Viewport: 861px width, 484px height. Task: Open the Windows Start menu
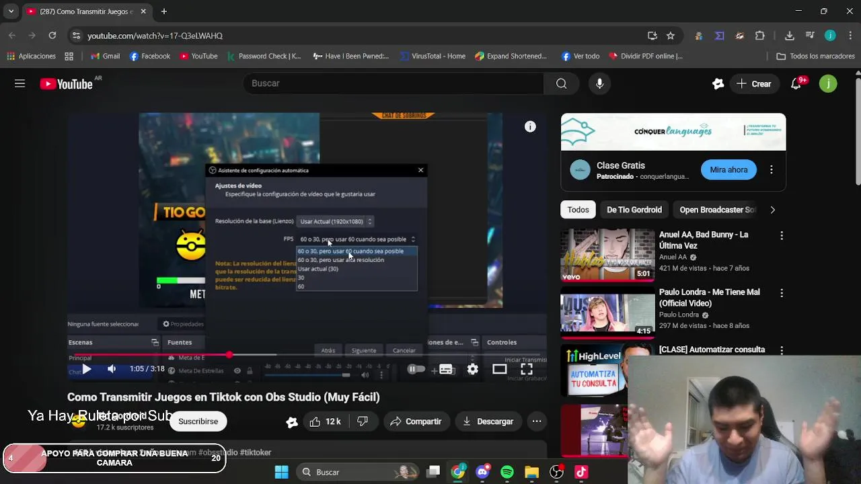[281, 472]
